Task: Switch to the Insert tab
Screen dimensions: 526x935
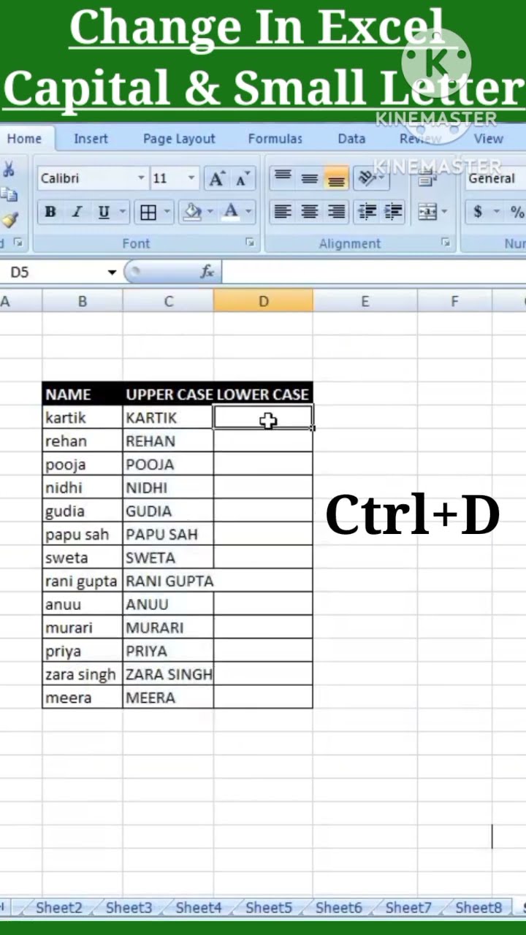Action: 91,139
